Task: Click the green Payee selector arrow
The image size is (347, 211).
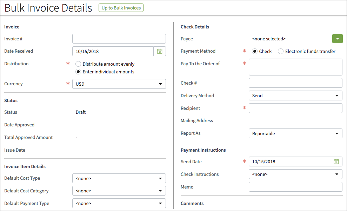Action: [x=337, y=39]
